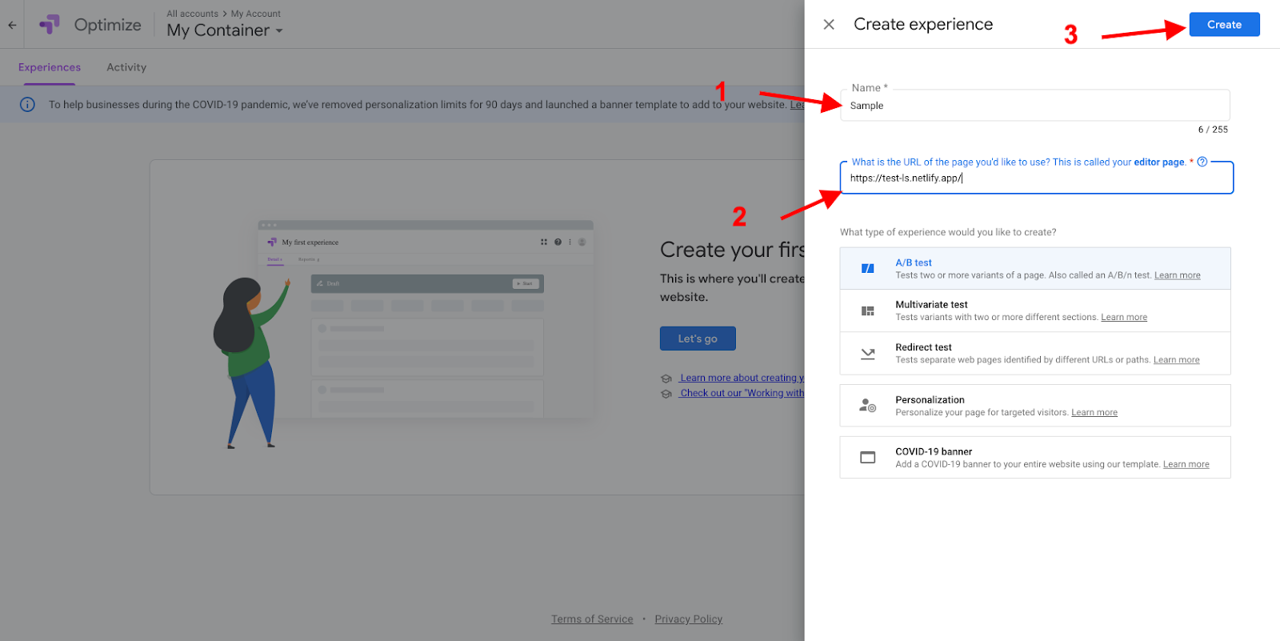
Task: Click the Google Optimize logo icon
Action: pyautogui.click(x=50, y=25)
